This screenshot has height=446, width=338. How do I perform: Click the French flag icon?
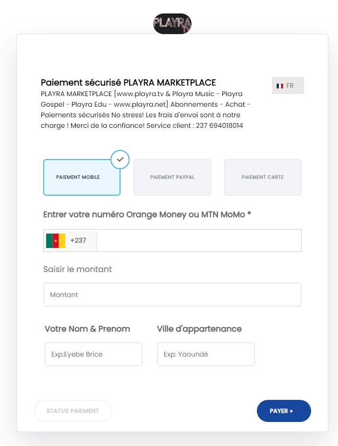point(280,86)
